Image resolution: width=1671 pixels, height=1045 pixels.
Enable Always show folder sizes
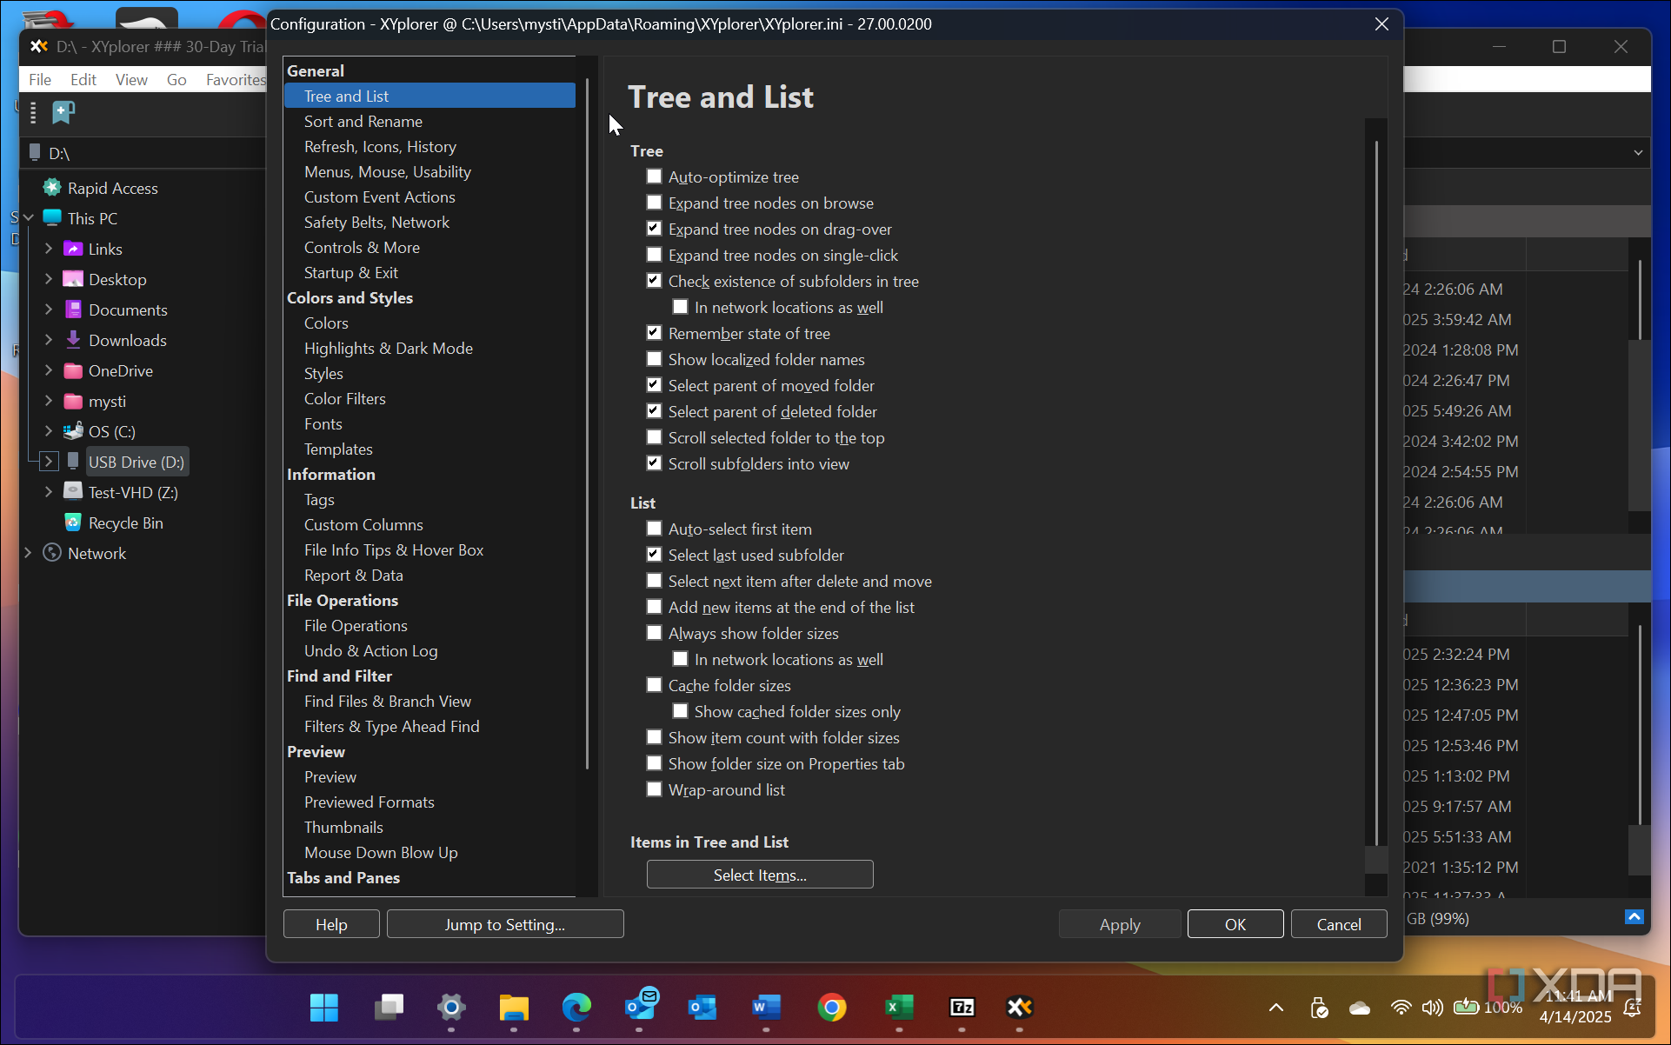click(x=655, y=633)
